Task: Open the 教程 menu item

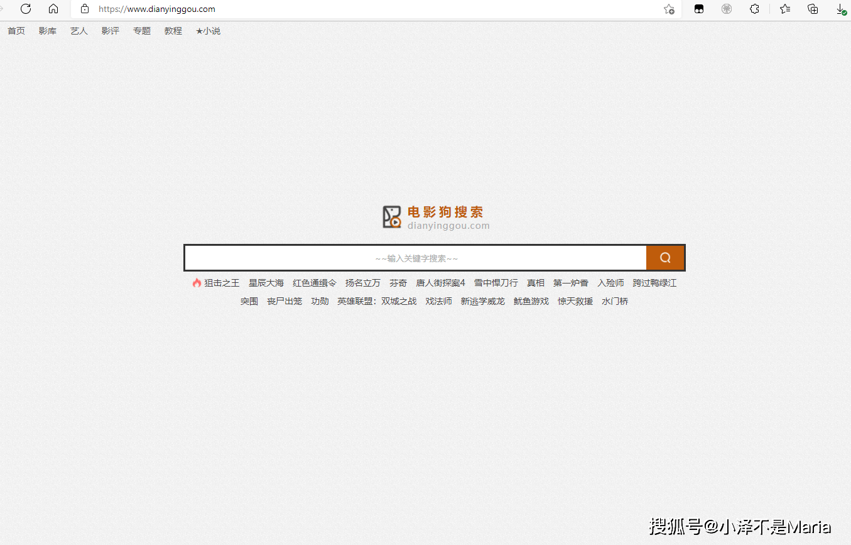Action: (x=173, y=30)
